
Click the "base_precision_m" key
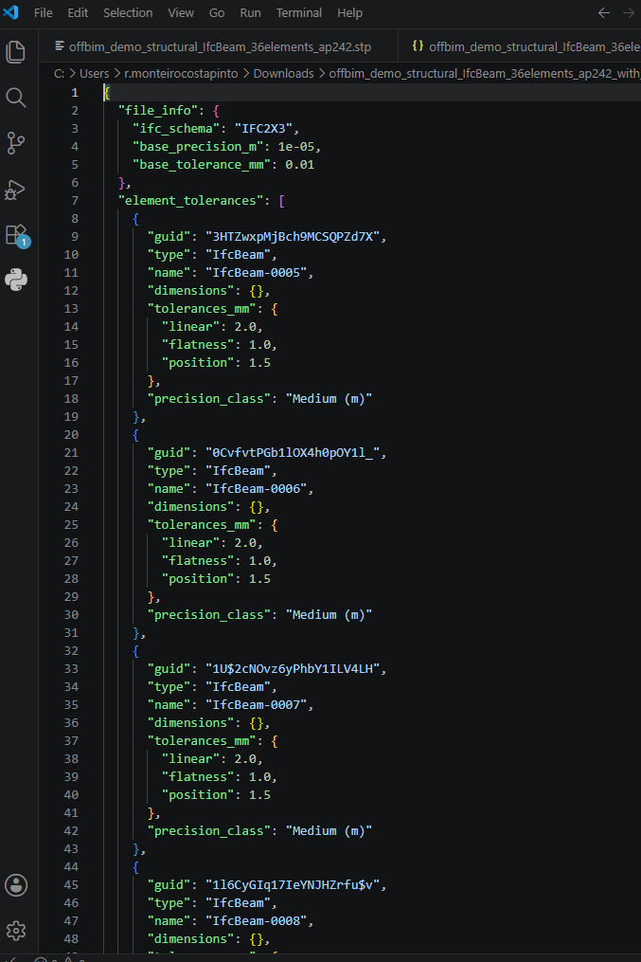pos(199,146)
